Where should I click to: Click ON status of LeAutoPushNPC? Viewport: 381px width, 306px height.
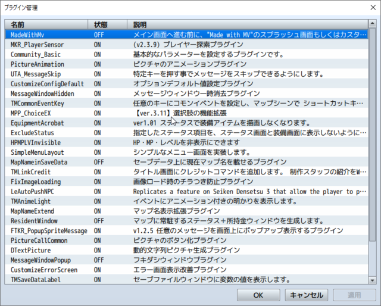coord(98,192)
